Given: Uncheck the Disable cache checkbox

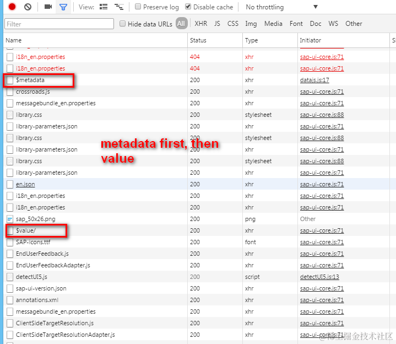Looking at the screenshot, I should (188, 6).
